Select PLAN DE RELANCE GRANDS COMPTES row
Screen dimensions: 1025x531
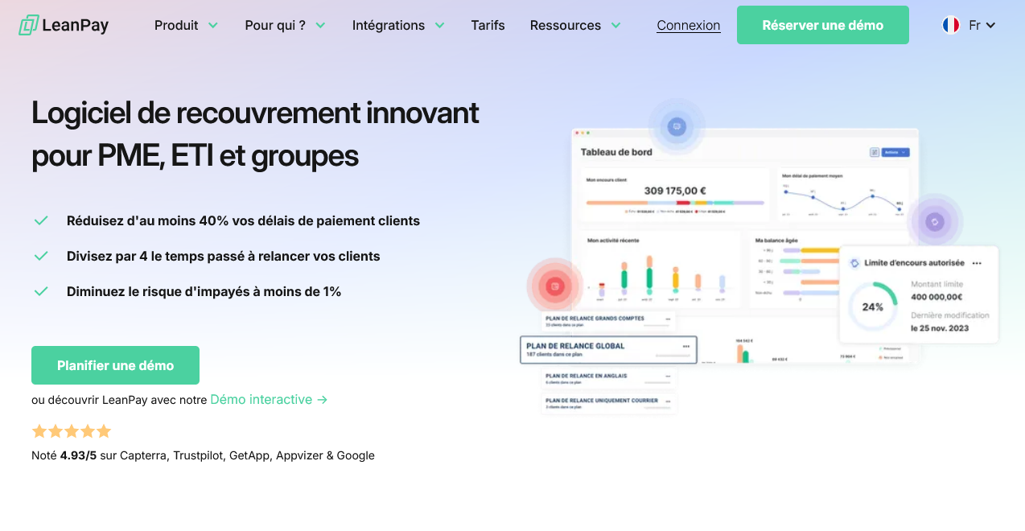click(608, 321)
